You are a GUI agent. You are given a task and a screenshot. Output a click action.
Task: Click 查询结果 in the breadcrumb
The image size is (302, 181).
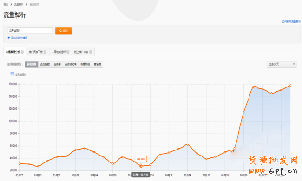click(34, 4)
